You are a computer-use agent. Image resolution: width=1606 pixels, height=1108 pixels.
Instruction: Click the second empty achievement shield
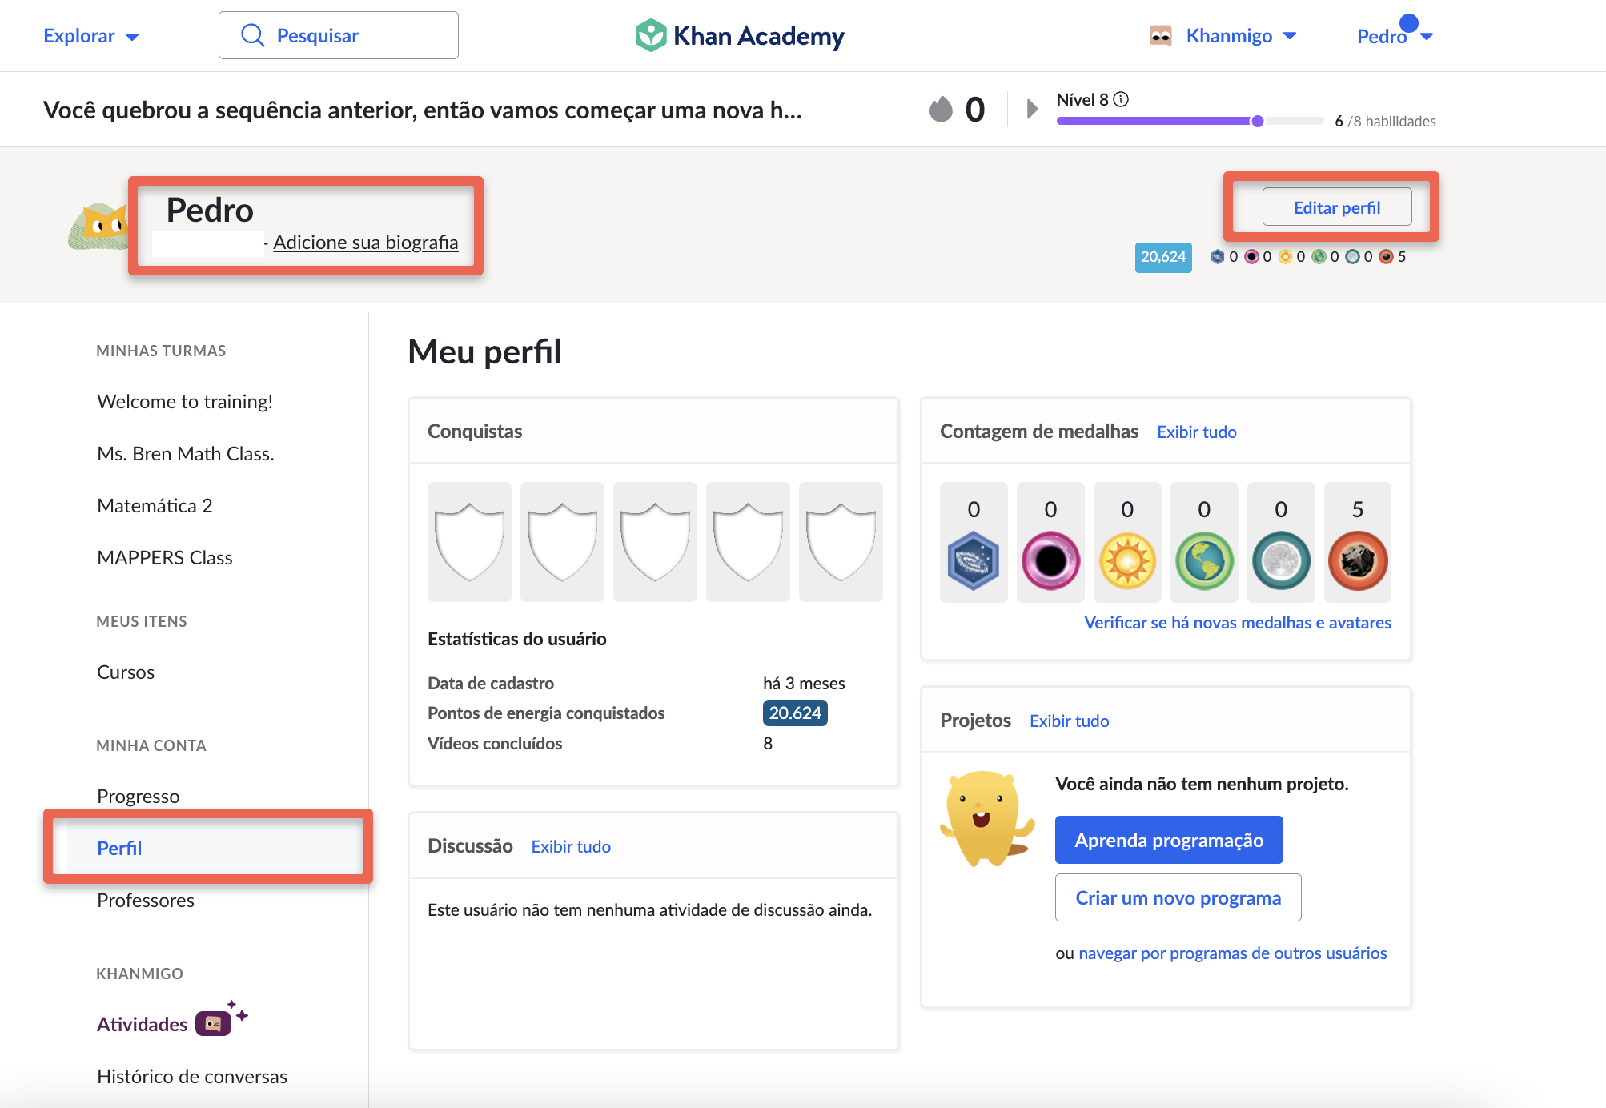point(562,542)
